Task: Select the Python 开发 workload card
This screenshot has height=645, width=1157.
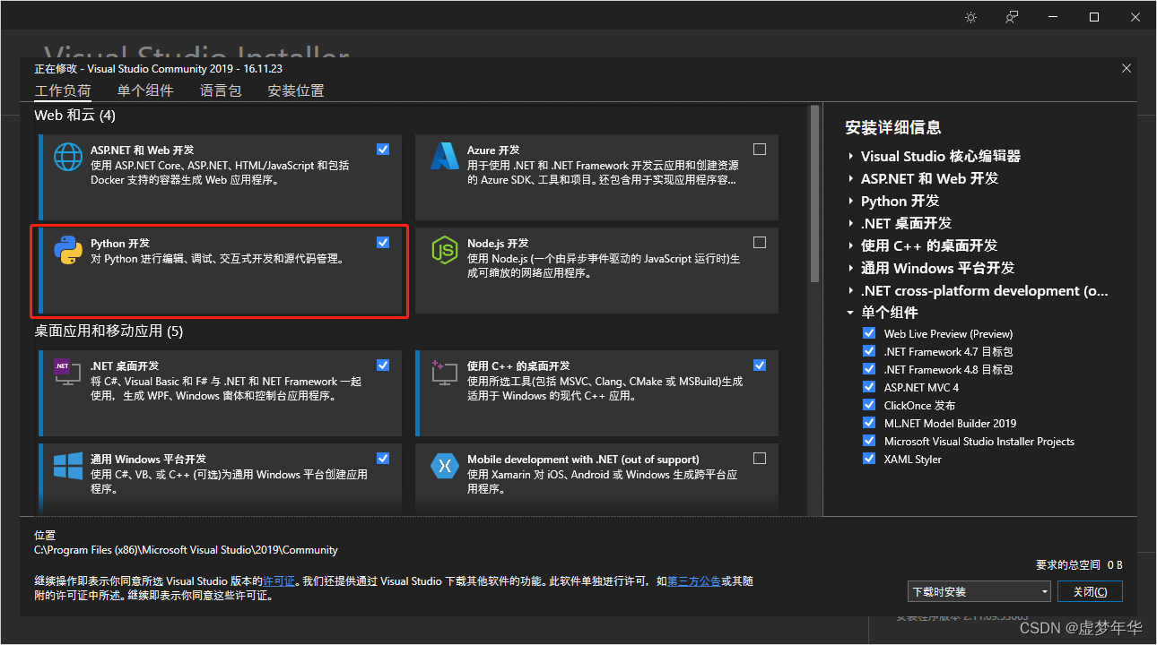Action: [x=220, y=271]
